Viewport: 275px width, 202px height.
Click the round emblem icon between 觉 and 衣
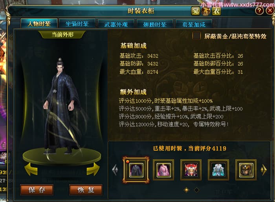206,11
